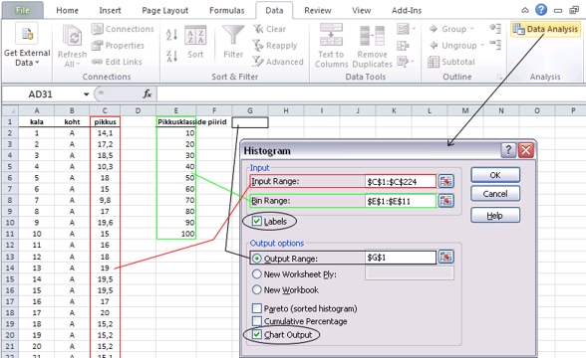Confirm histogram with OK button
Image resolution: width=586 pixels, height=358 pixels.
pyautogui.click(x=495, y=175)
